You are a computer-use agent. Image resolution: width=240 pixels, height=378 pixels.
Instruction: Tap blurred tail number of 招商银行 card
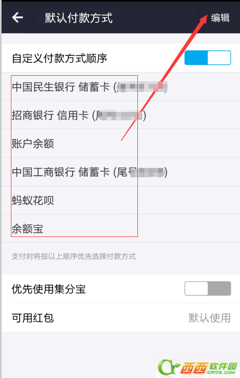120,115
